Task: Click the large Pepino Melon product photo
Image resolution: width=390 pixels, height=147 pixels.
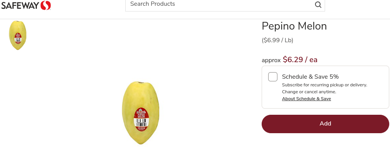Action: [141, 113]
